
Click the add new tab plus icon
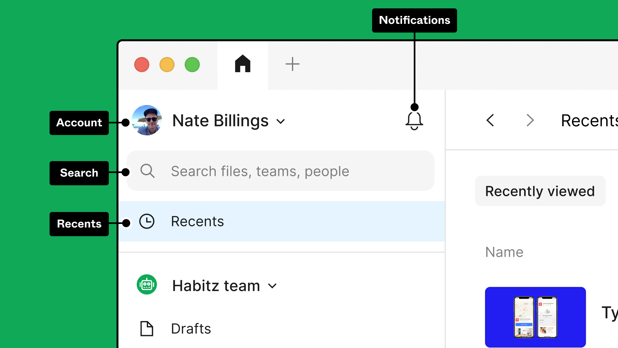(293, 64)
